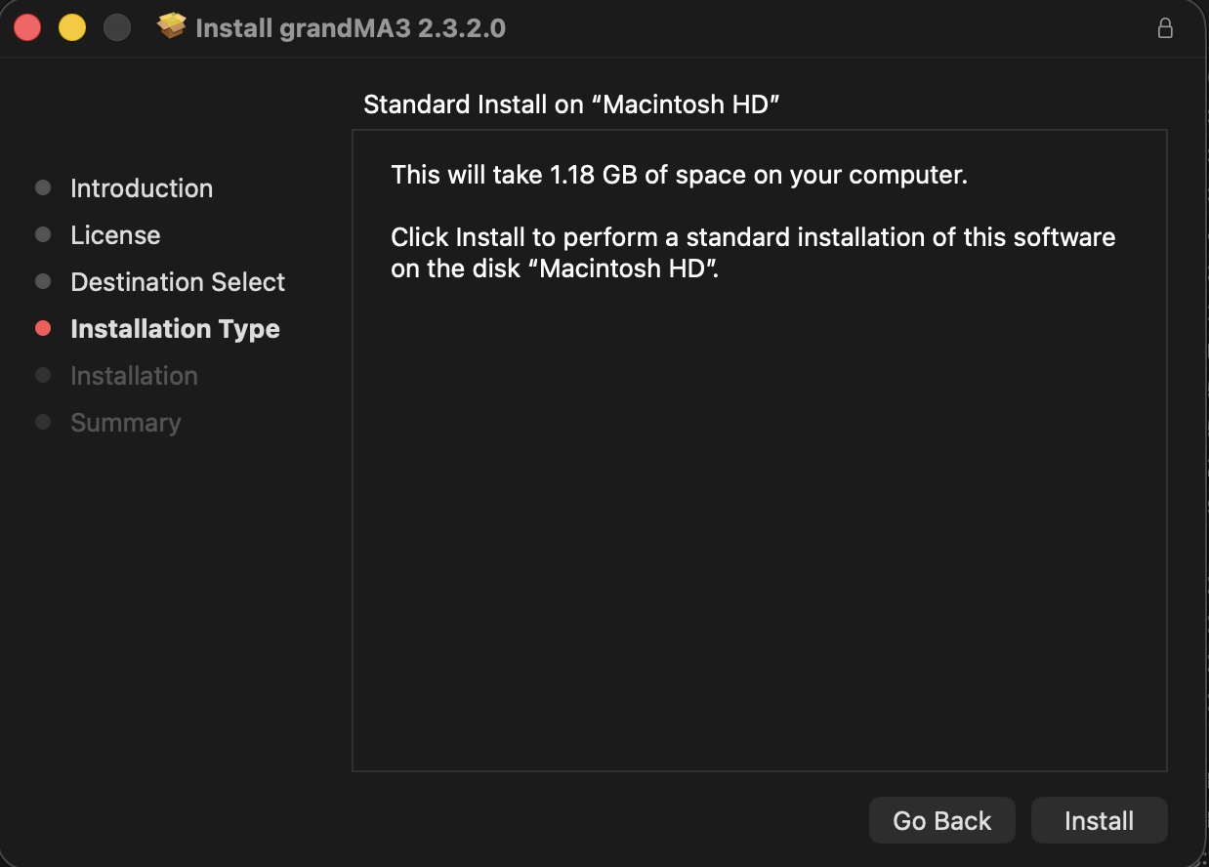Image resolution: width=1209 pixels, height=867 pixels.
Task: Click the lock icon in title bar
Action: coord(1165,28)
